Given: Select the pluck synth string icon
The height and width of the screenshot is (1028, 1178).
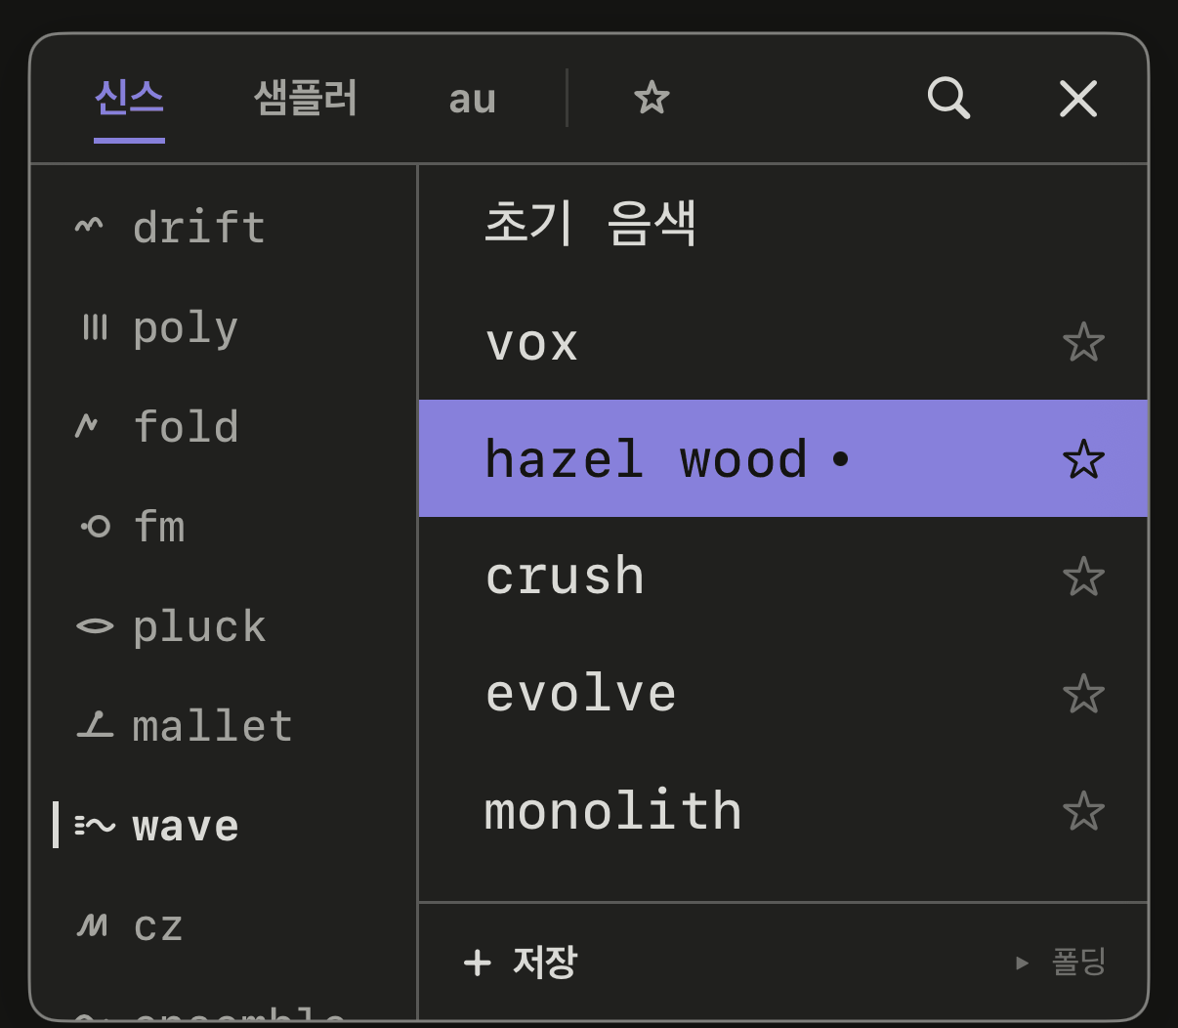Looking at the screenshot, I should point(95,626).
